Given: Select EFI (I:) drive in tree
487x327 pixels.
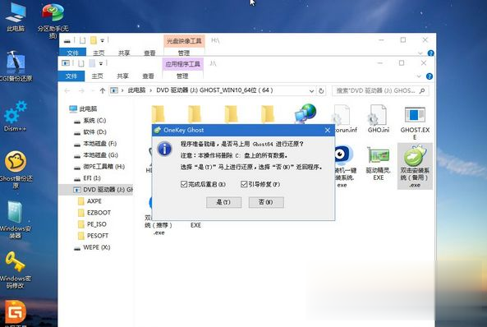Looking at the screenshot, I should pyautogui.click(x=92, y=178).
